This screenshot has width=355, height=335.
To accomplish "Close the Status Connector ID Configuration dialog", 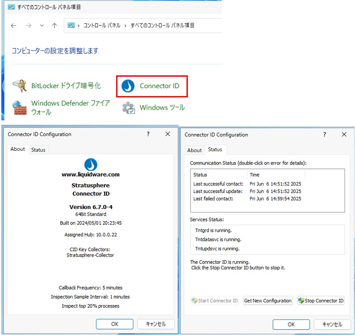I will click(344, 134).
